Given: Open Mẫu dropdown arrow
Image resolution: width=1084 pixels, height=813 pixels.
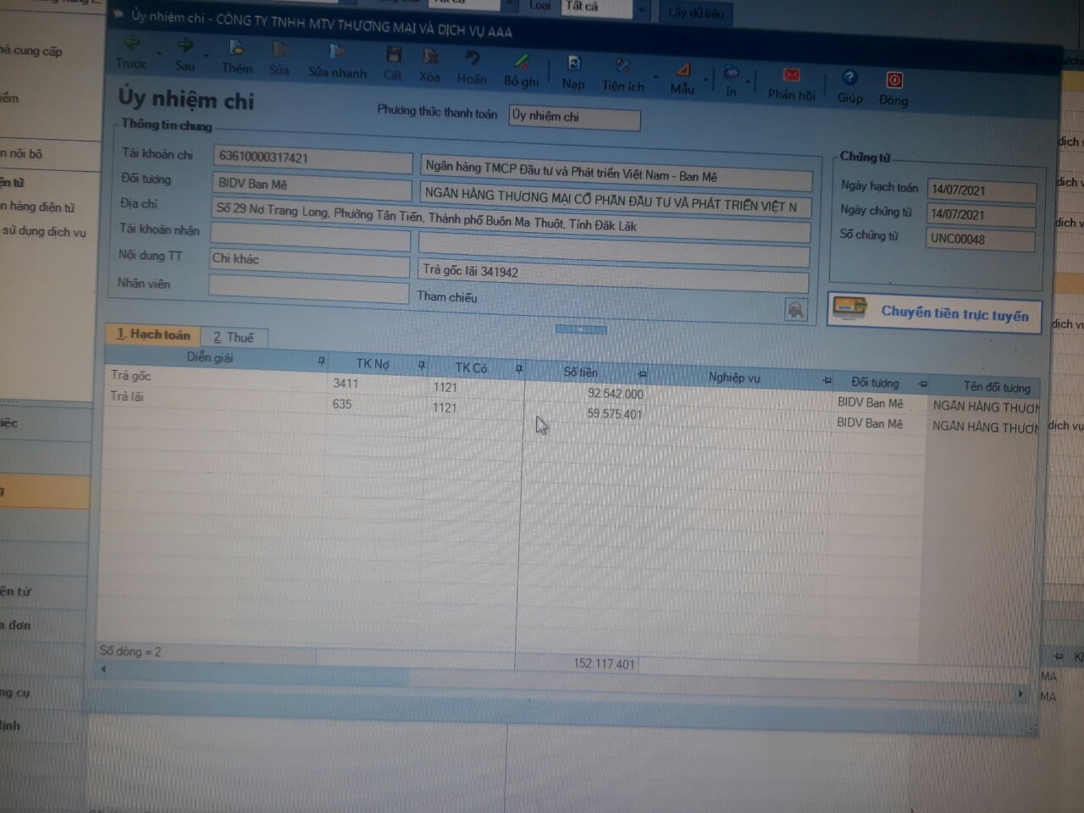Looking at the screenshot, I should pos(705,79).
